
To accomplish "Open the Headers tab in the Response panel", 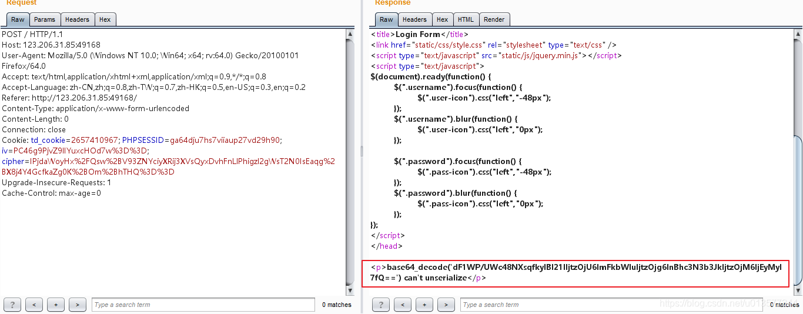I will [414, 19].
